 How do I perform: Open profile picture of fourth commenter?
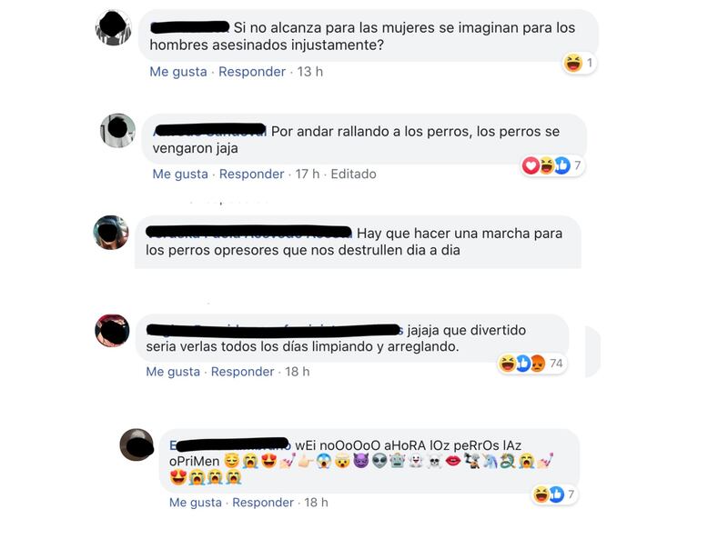pos(112,331)
